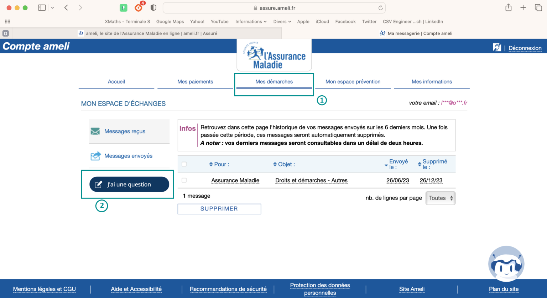
Task: Open the Mon espace prévention tab
Action: pyautogui.click(x=353, y=81)
